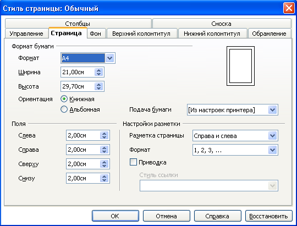Decrease the Высота height spinner value
Viewport: 297px width, 226px height.
click(98, 89)
